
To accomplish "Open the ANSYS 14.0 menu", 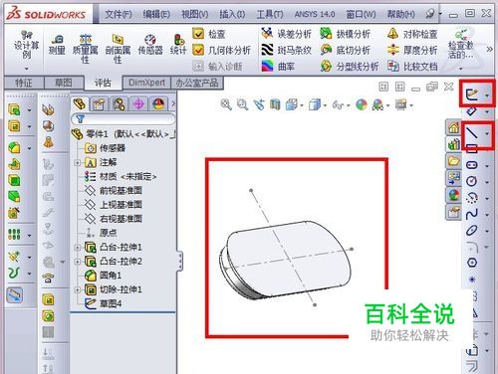I will (x=315, y=14).
